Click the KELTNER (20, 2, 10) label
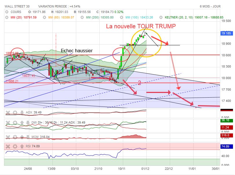The height and width of the screenshot is (175, 235). 179,17
